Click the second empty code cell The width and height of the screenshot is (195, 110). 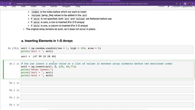(107, 90)
